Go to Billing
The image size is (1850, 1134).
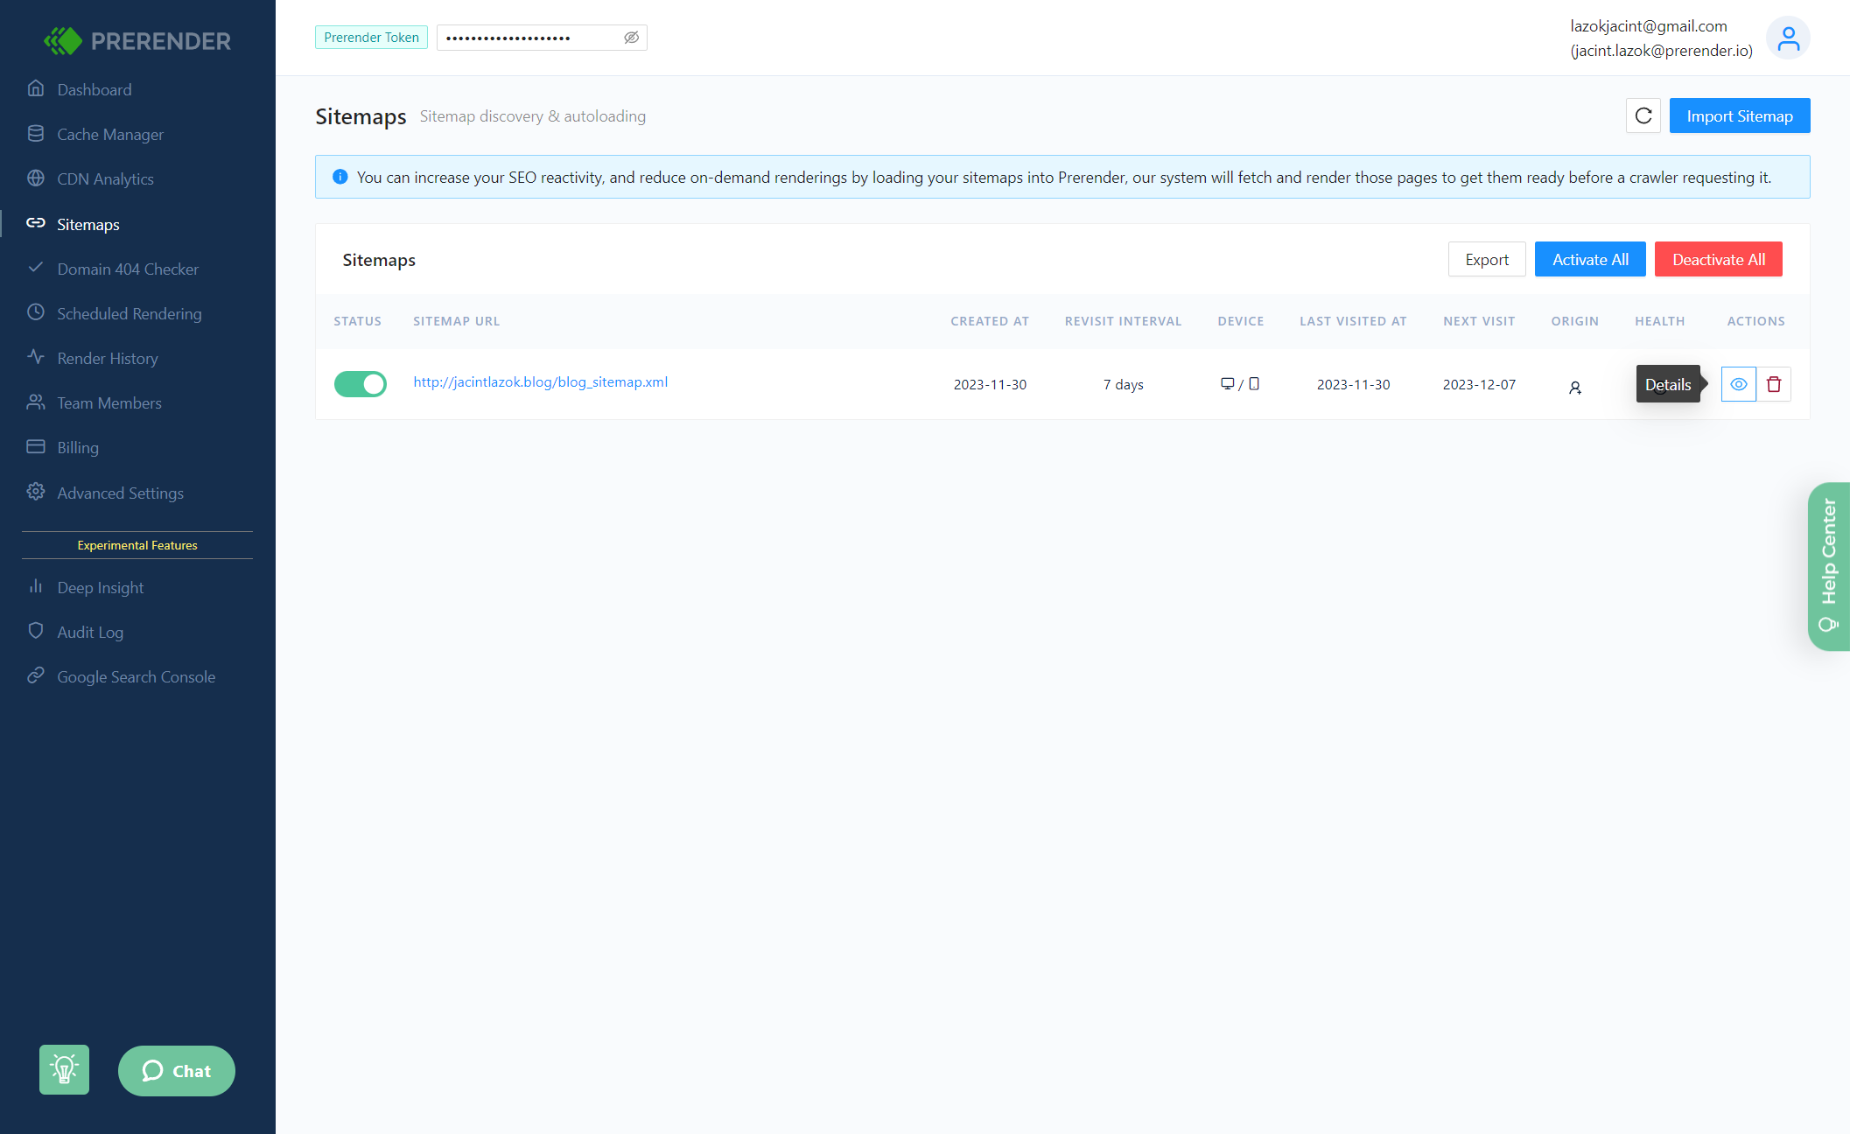(x=77, y=447)
